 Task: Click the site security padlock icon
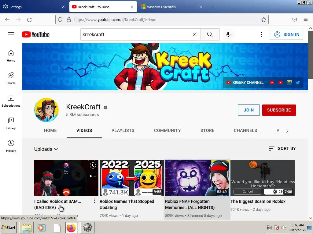69,19
